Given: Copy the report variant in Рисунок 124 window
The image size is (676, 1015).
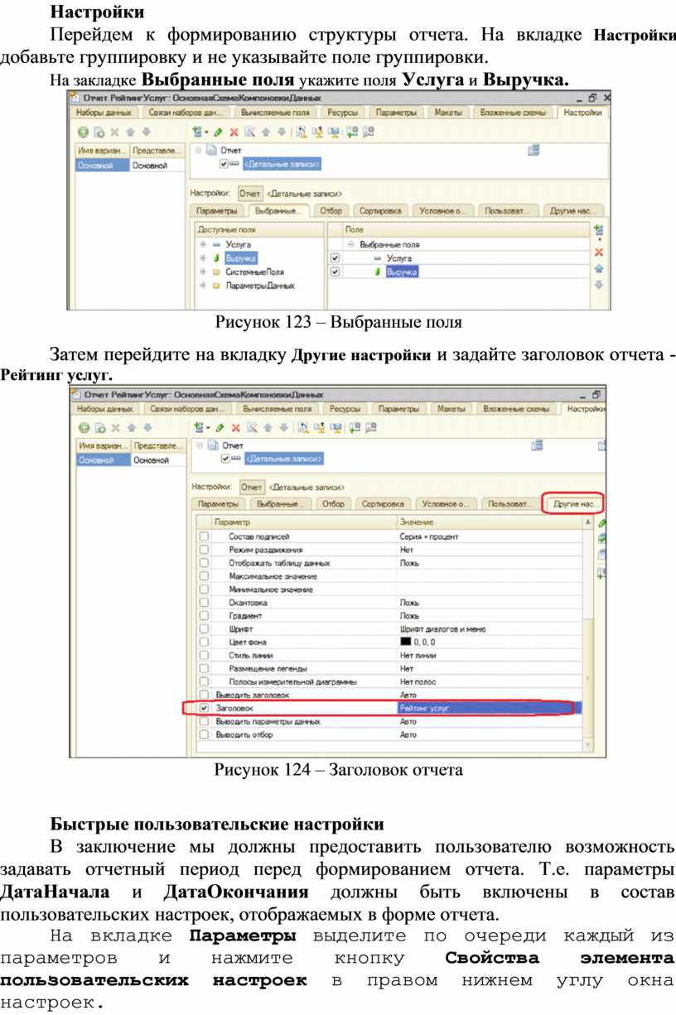Looking at the screenshot, I should tap(99, 427).
